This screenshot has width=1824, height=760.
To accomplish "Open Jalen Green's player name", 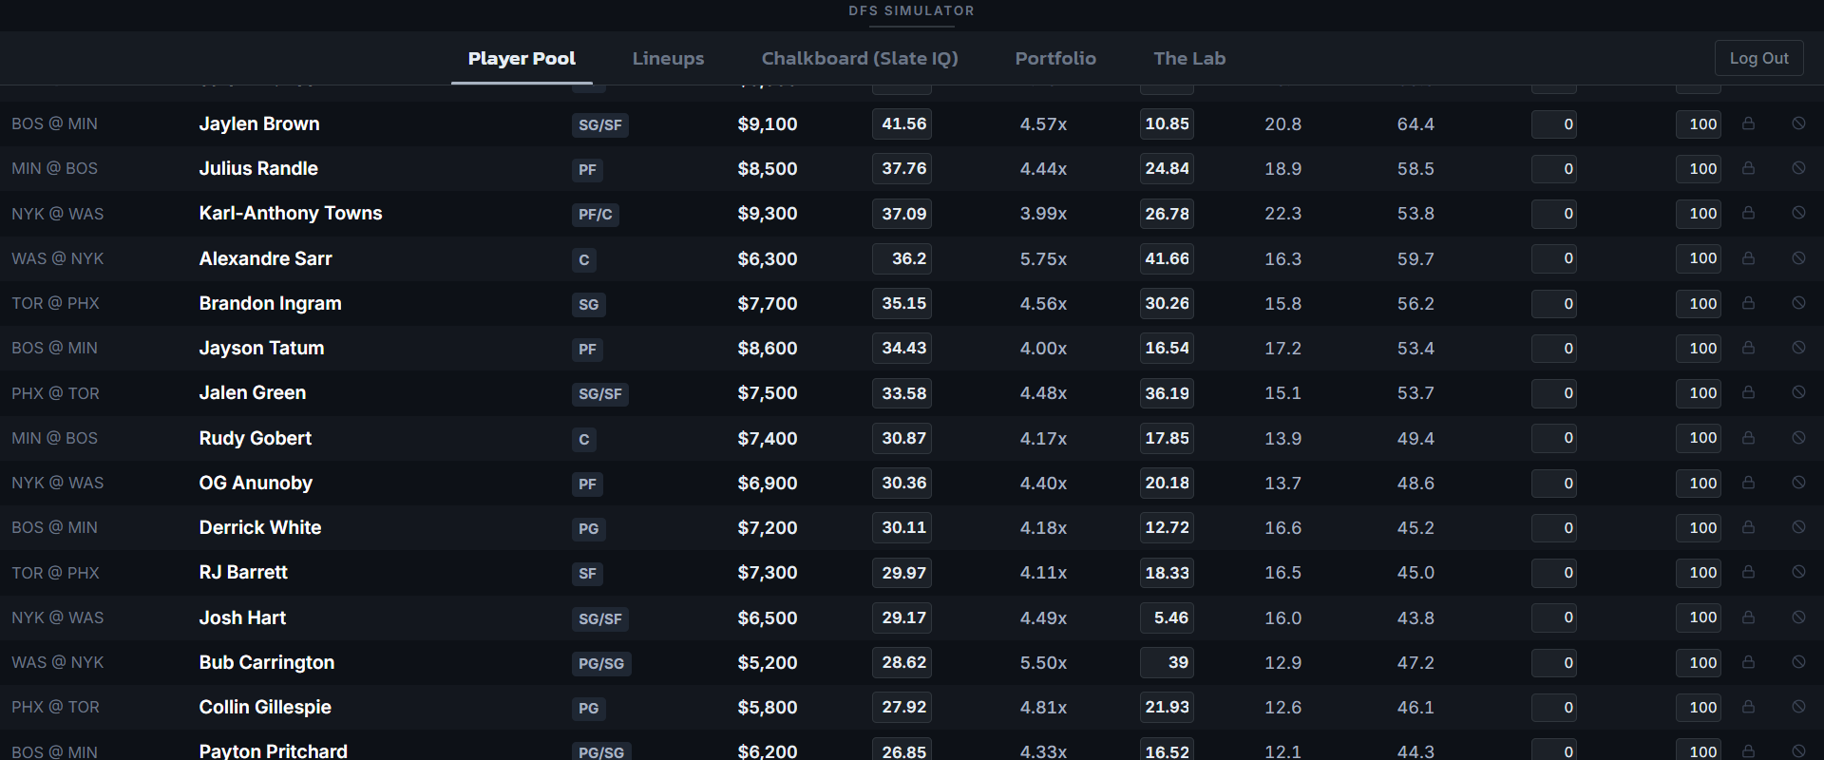I will pos(252,392).
